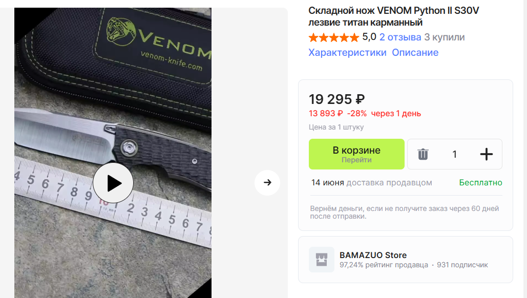
Task: Increase quantity with plus icon
Action: coord(486,154)
